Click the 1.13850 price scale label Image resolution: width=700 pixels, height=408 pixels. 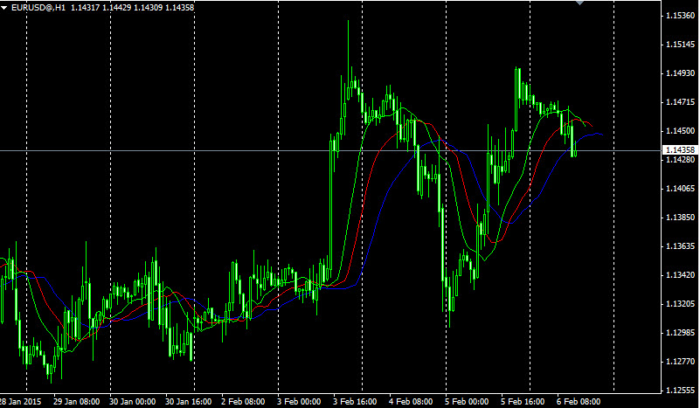[681, 218]
